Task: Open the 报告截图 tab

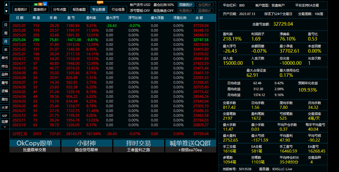Action: tap(79, 9)
